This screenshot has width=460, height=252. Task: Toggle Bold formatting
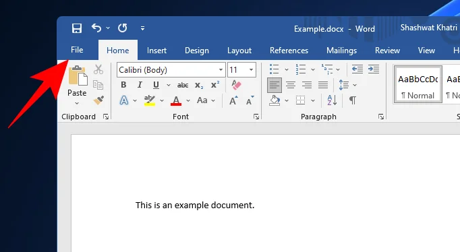[x=123, y=85]
